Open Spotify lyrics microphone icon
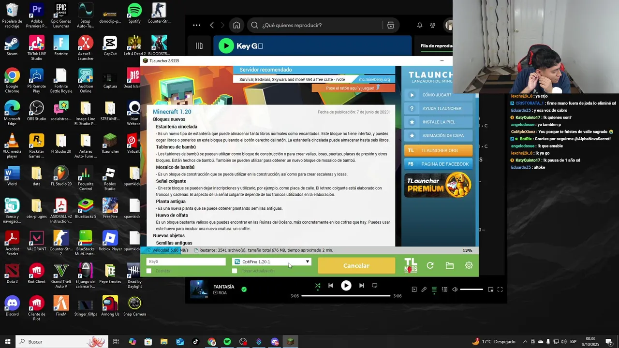This screenshot has height=348, width=619. (424, 290)
